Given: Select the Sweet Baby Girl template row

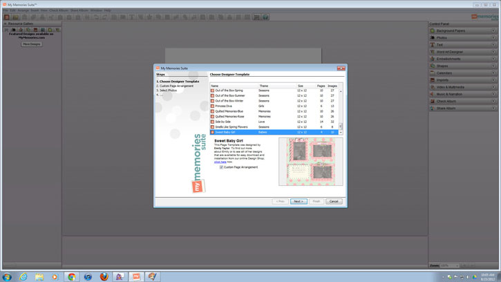Looking at the screenshot, I should click(274, 132).
